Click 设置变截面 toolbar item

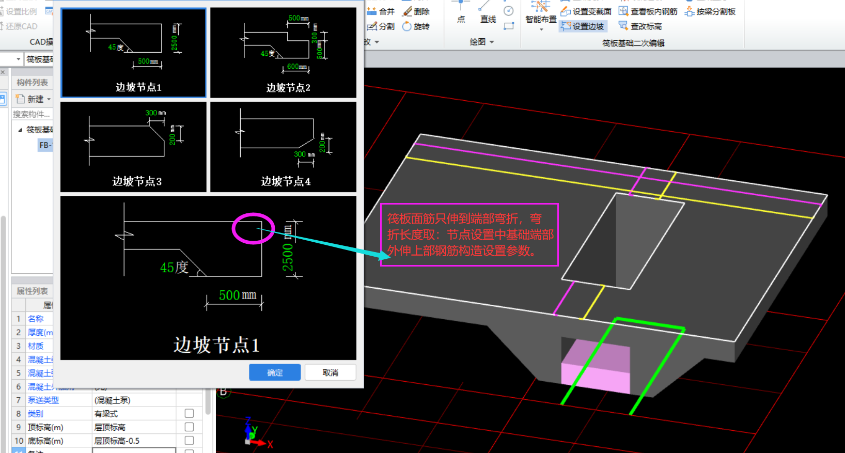[586, 11]
